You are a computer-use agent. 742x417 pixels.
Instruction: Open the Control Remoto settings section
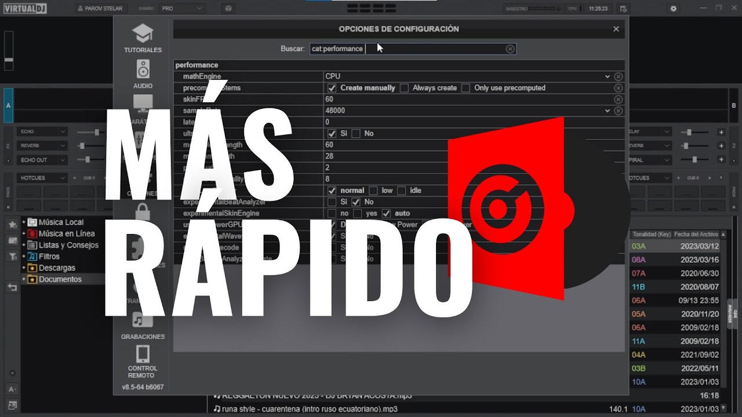point(143,361)
